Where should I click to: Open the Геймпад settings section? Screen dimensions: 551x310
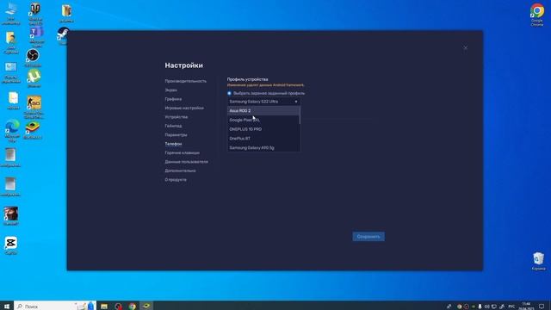(173, 126)
